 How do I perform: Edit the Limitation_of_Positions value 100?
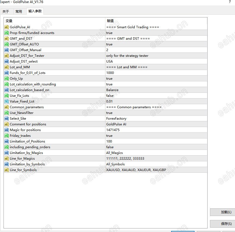156,141
